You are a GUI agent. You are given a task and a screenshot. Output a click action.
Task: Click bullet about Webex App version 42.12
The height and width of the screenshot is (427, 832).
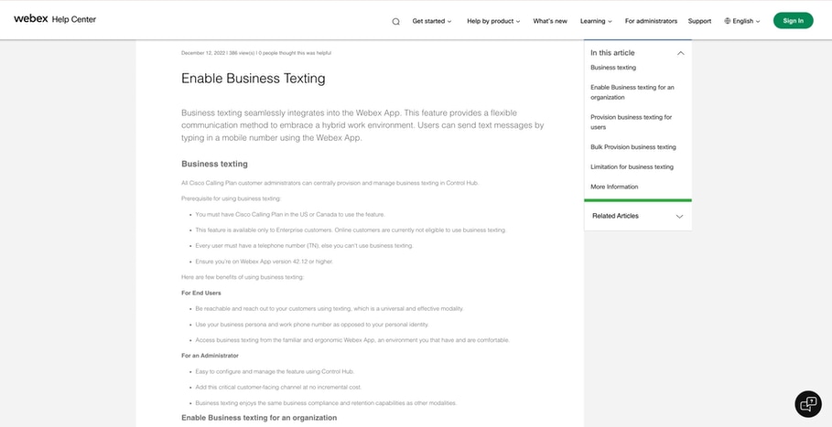pos(265,262)
